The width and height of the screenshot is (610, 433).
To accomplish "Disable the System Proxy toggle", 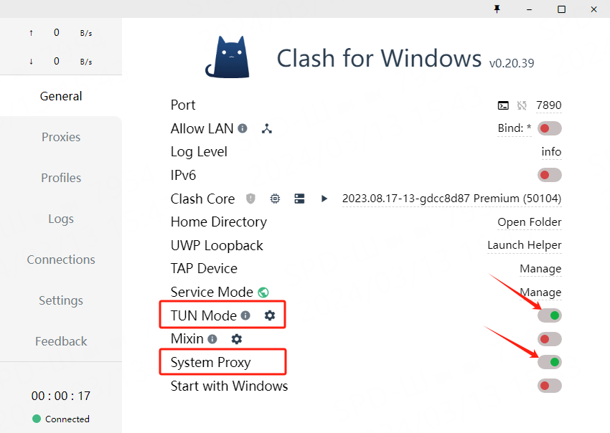I will click(x=550, y=362).
